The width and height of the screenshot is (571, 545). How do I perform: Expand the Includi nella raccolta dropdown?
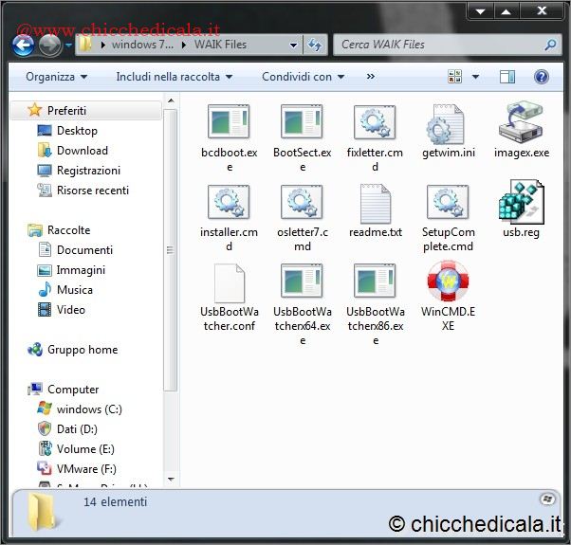click(175, 77)
